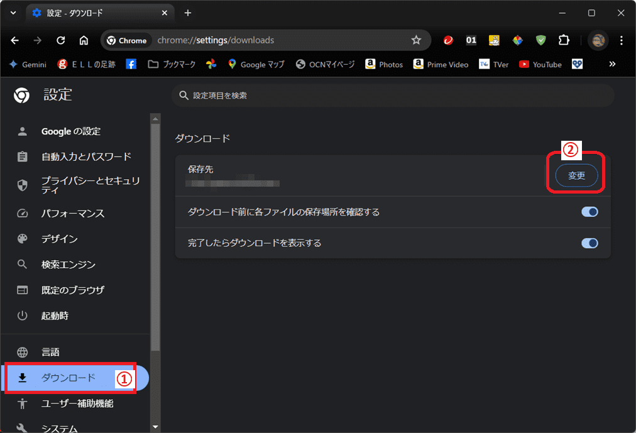Select パフォーマンス in settings sidebar
Screen dimensions: 636x433
(x=72, y=214)
